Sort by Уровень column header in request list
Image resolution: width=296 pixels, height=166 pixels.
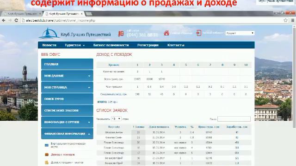tap(180, 127)
